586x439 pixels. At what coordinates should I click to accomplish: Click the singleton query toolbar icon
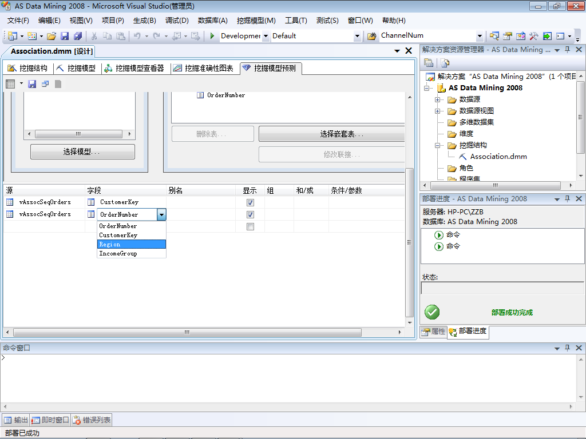click(45, 84)
